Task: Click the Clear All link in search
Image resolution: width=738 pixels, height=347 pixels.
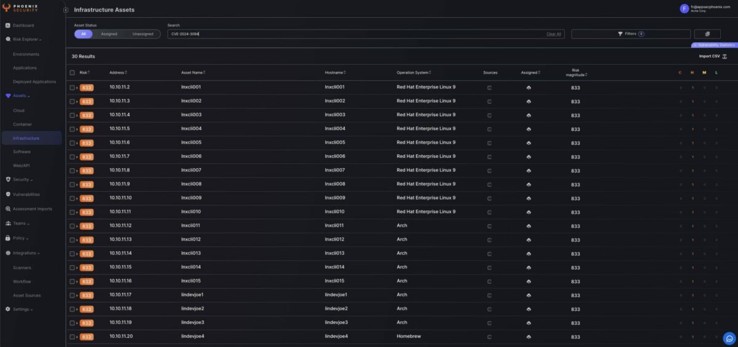Action: [553, 34]
